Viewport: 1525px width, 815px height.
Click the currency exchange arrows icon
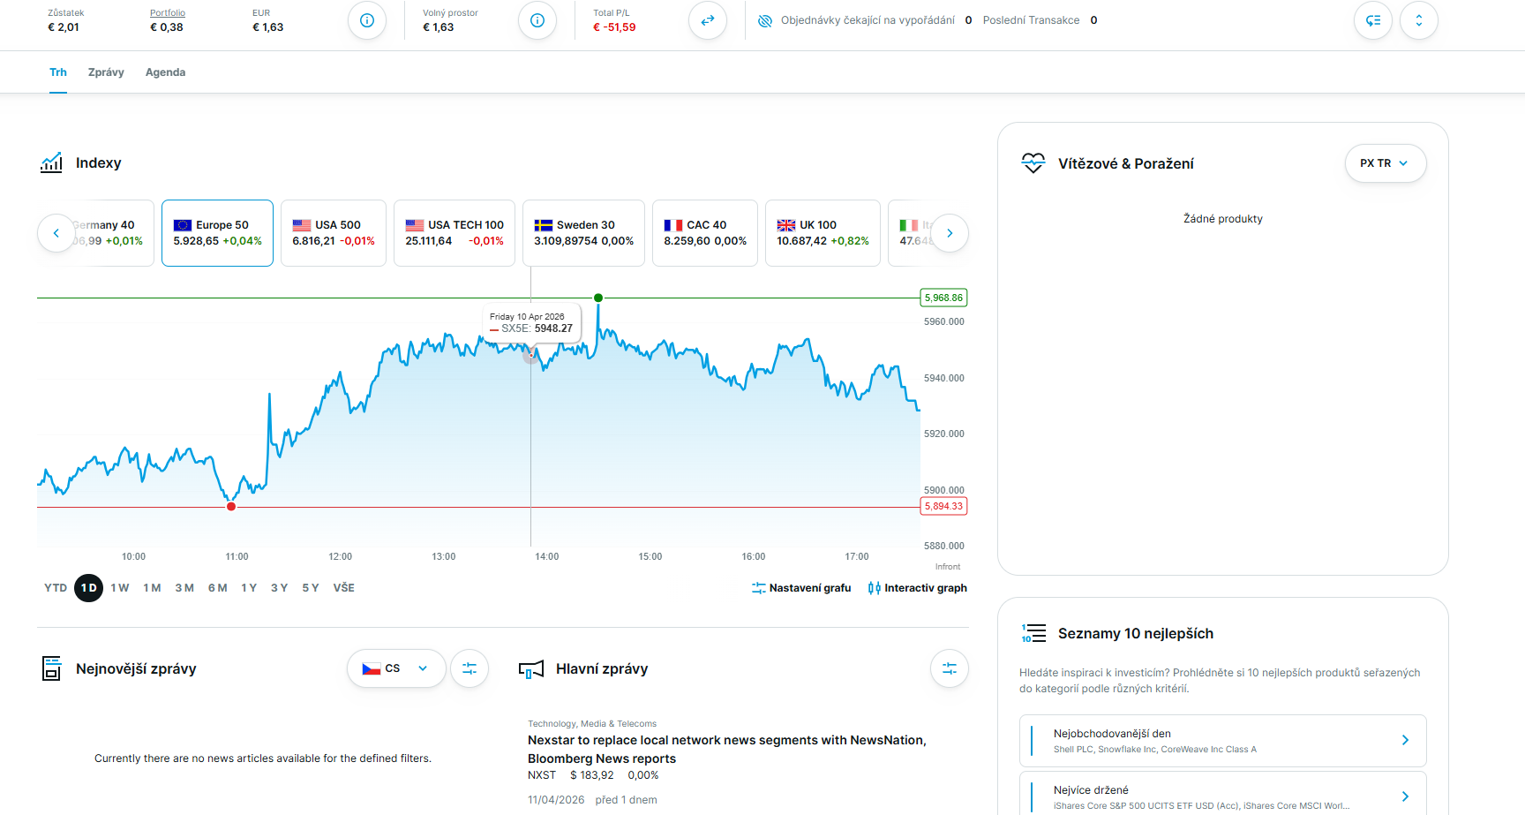[x=708, y=19]
